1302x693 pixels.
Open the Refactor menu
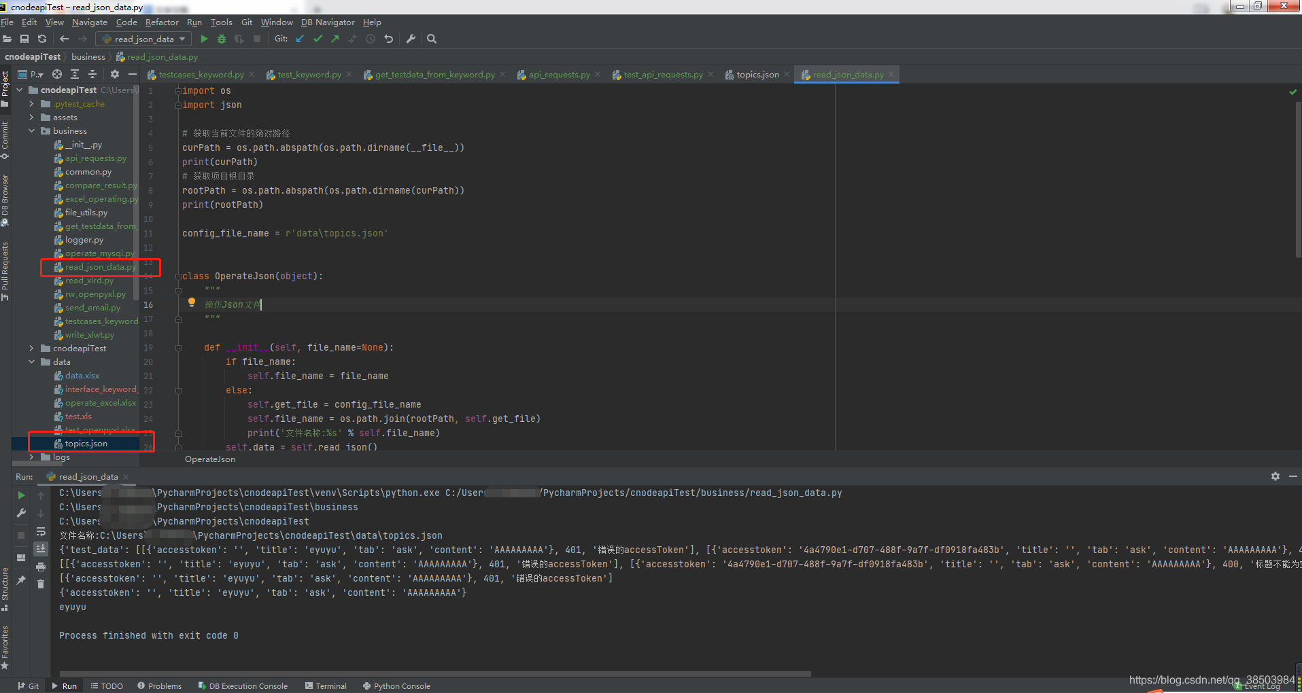point(162,22)
